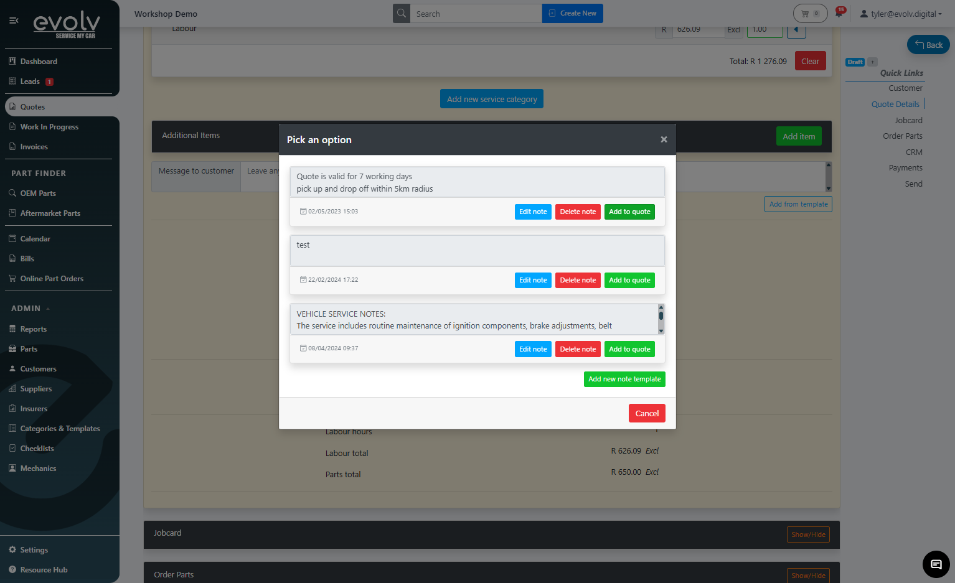955x583 pixels.
Task: Click the Resource Hub help icon
Action: 12,569
